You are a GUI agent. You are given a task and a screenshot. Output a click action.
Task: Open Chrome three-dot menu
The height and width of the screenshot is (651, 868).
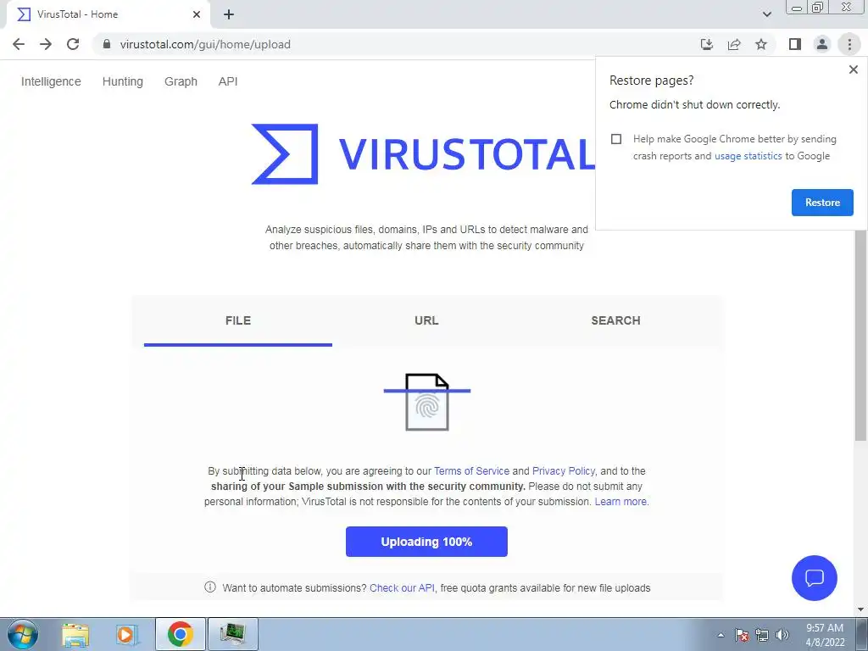(849, 44)
